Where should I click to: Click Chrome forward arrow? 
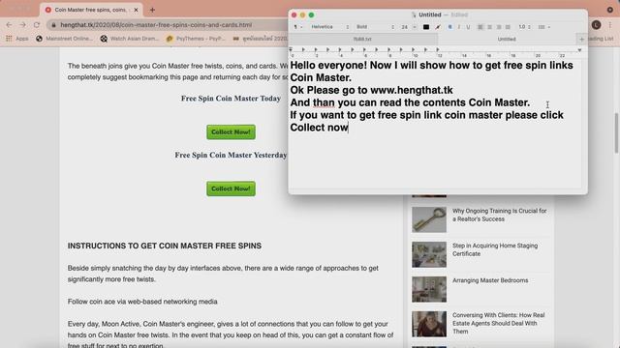coord(22,24)
